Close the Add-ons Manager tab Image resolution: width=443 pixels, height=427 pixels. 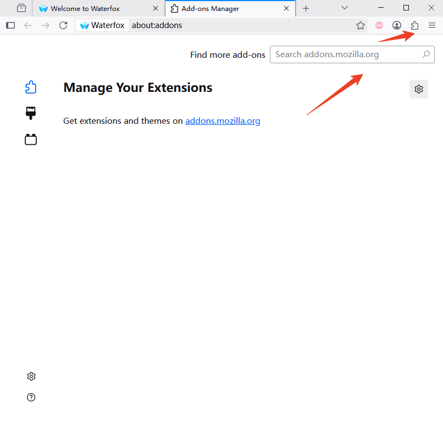286,8
